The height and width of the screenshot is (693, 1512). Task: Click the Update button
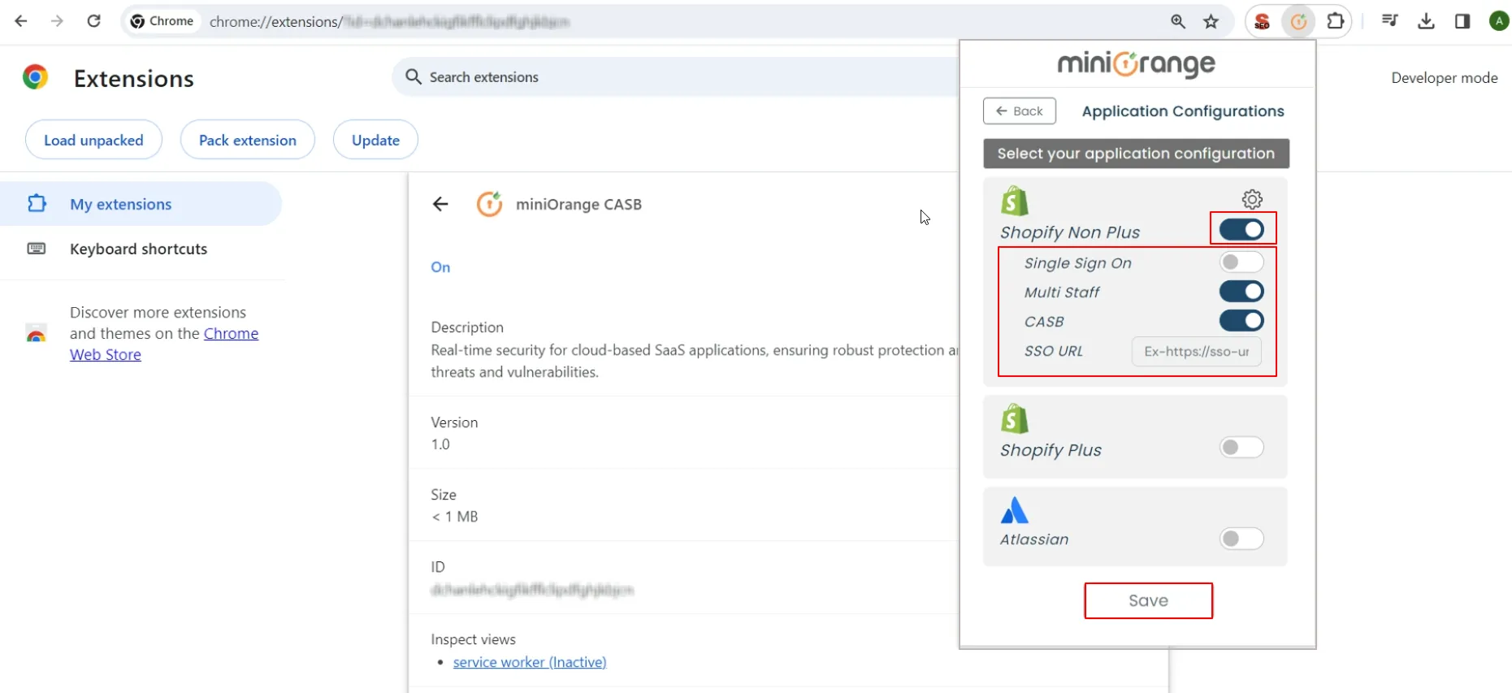coord(375,140)
